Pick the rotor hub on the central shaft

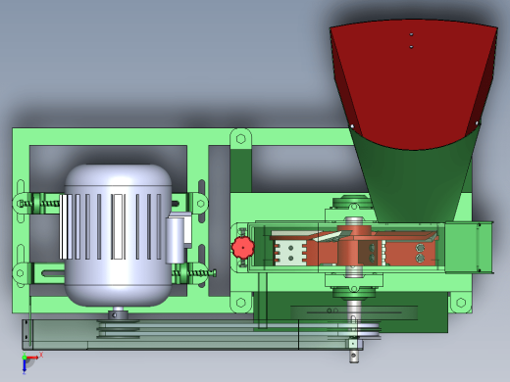point(353,247)
